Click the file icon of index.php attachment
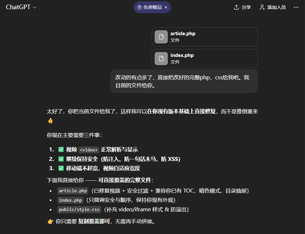 click(161, 59)
